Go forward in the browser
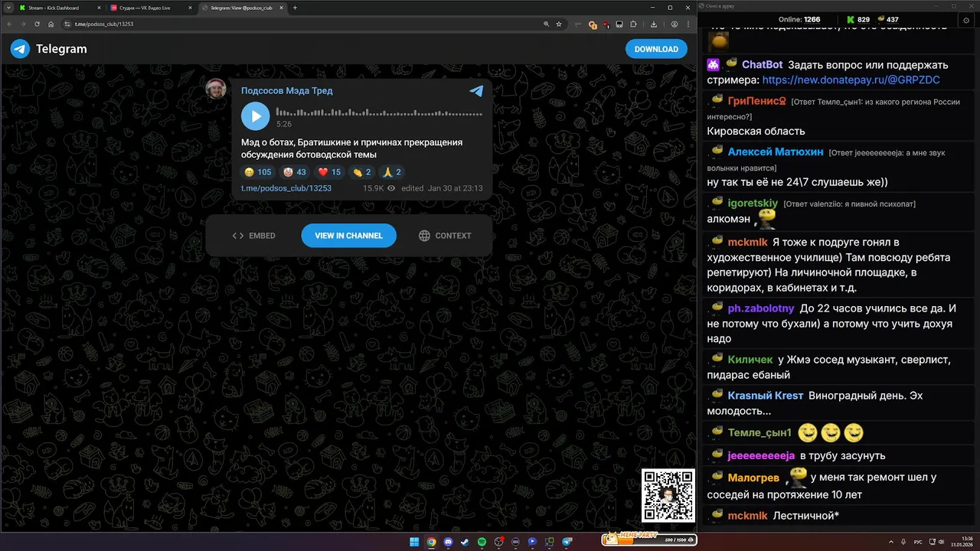The image size is (980, 551). 23,24
